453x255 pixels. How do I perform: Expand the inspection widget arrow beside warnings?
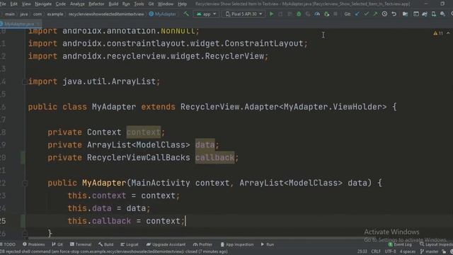(x=448, y=33)
